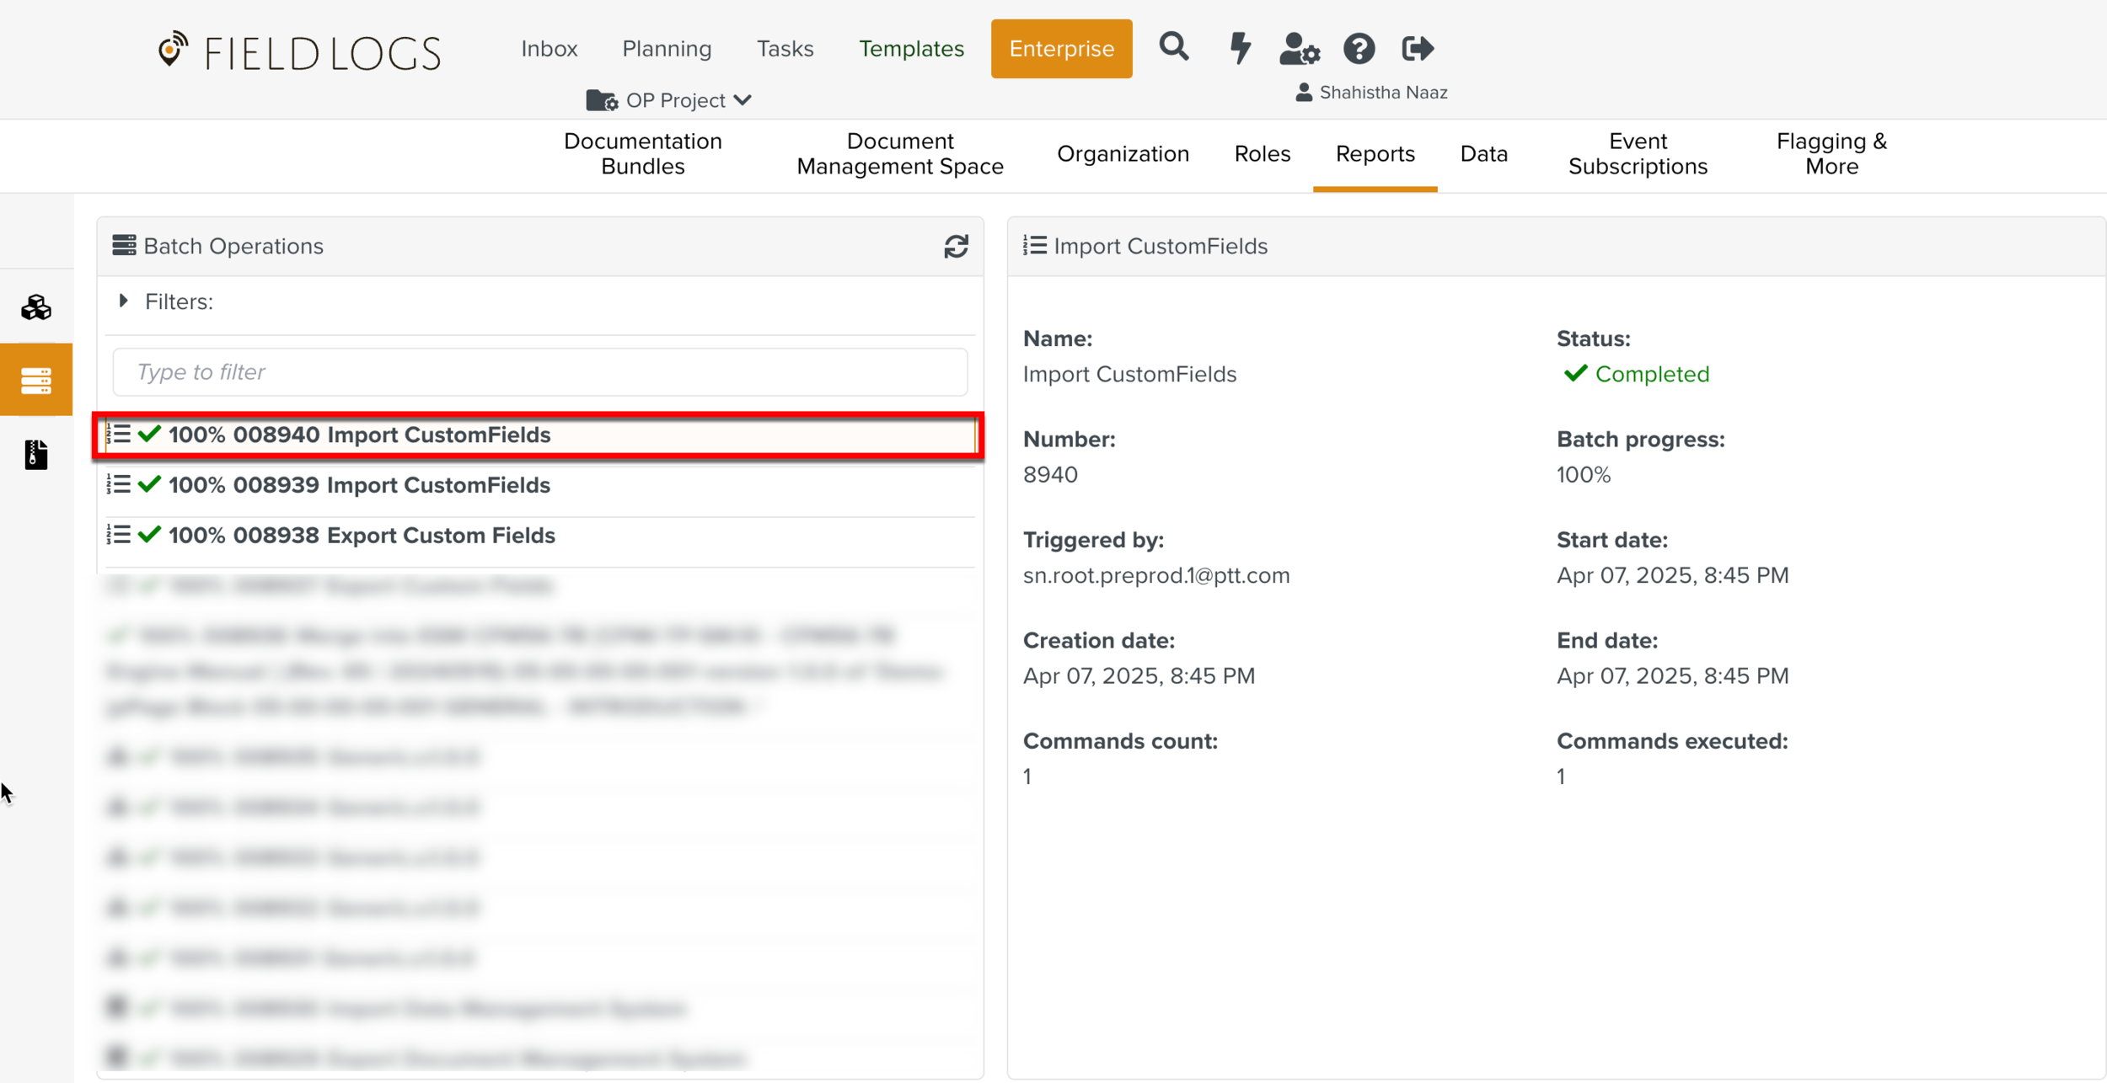Viewport: 2107px width, 1083px height.
Task: Open the Inbox menu link
Action: point(549,49)
